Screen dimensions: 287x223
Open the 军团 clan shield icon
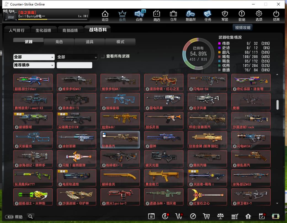[x=225, y=15]
